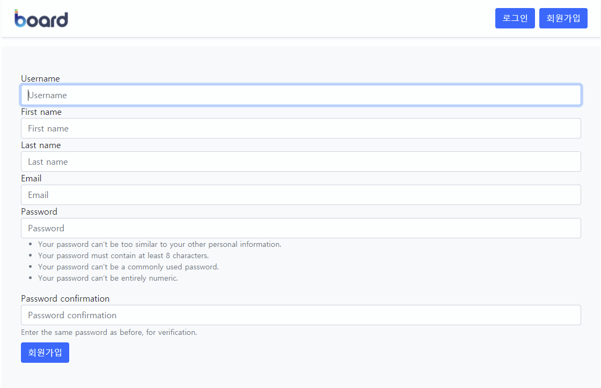This screenshot has width=601, height=388.
Task: Focus the Username input field
Action: click(301, 95)
